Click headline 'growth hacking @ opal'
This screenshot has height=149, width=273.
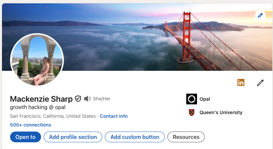point(38,107)
